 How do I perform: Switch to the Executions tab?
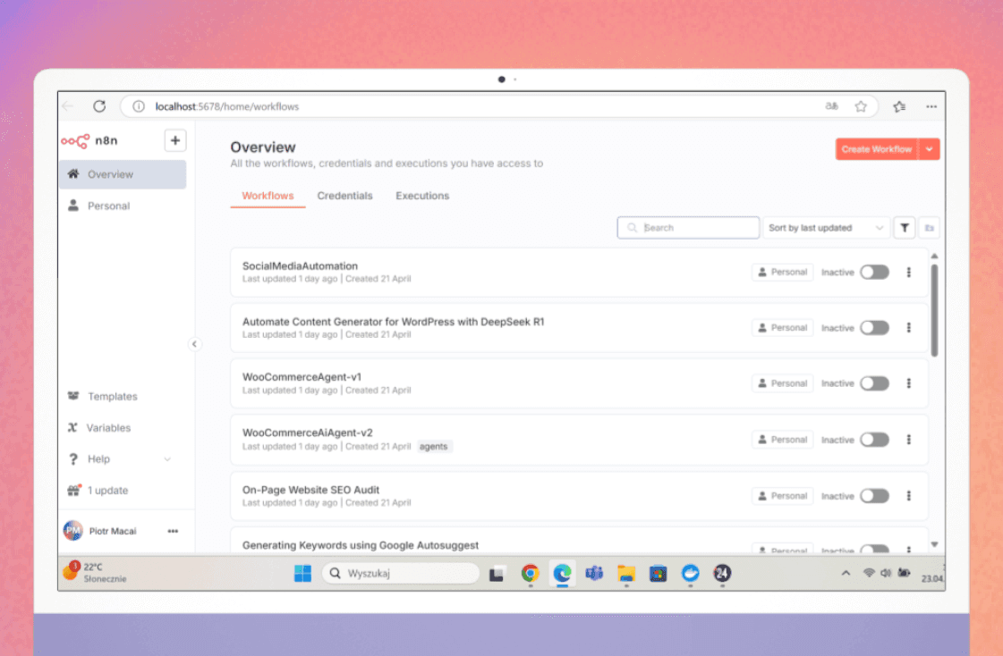tap(422, 196)
